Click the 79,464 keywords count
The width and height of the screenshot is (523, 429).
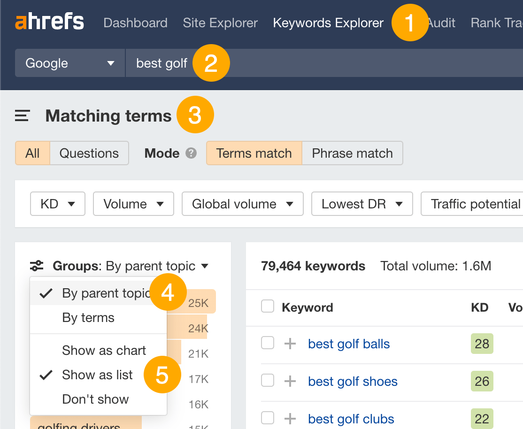(313, 266)
